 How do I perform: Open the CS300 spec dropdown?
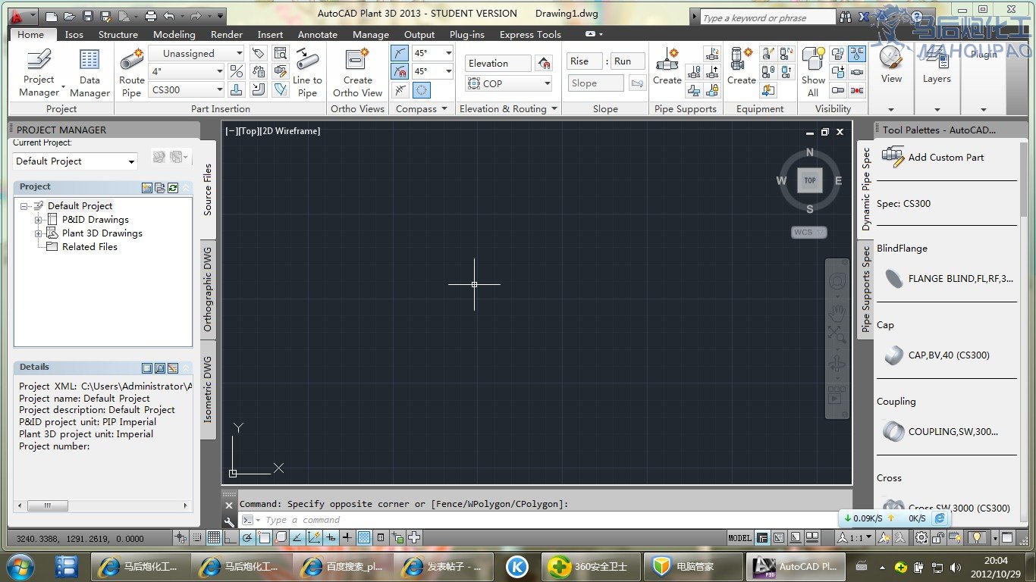tap(187, 89)
